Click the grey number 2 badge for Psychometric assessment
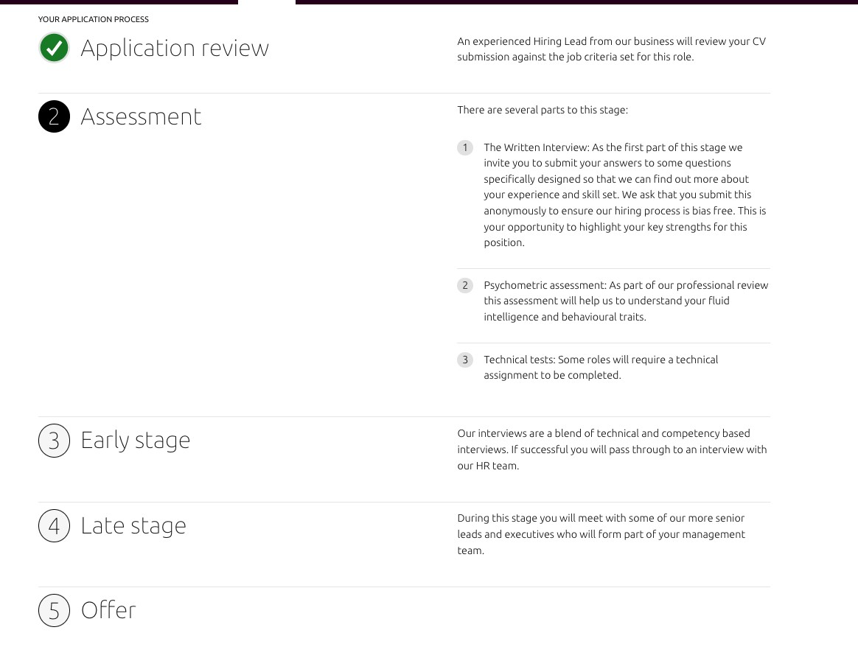The image size is (858, 658). coord(465,285)
